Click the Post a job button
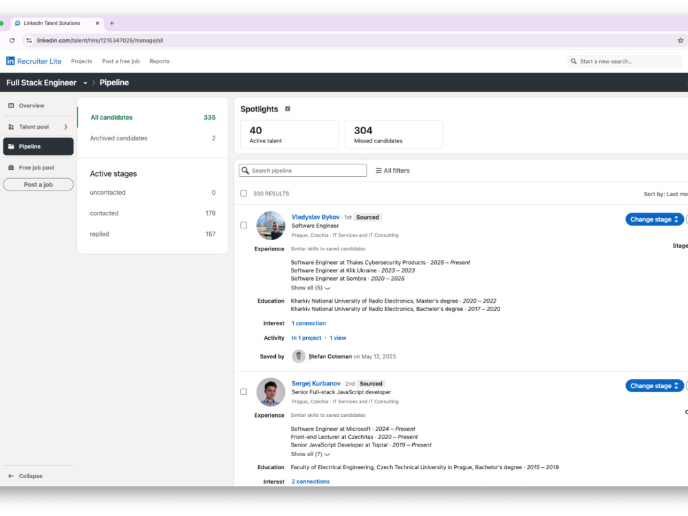Image resolution: width=688 pixels, height=516 pixels. [38, 184]
